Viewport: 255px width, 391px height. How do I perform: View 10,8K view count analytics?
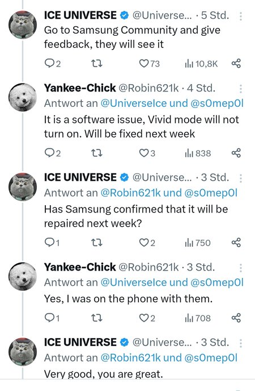pyautogui.click(x=201, y=64)
